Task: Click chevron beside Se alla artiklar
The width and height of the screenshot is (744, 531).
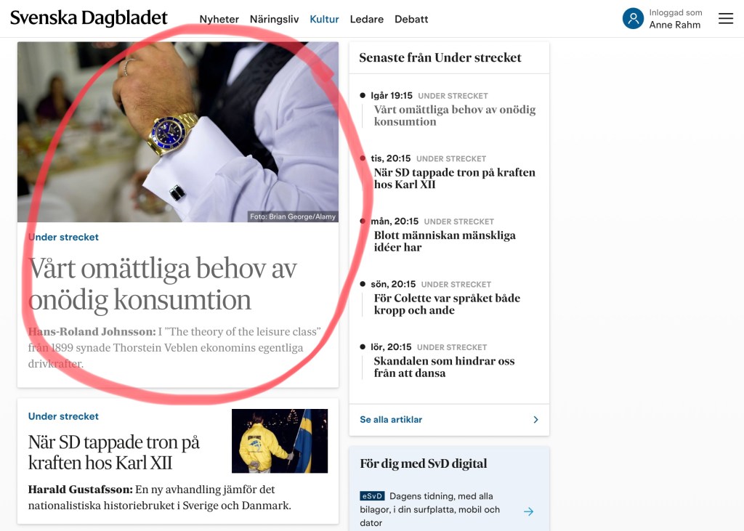Action: (535, 419)
